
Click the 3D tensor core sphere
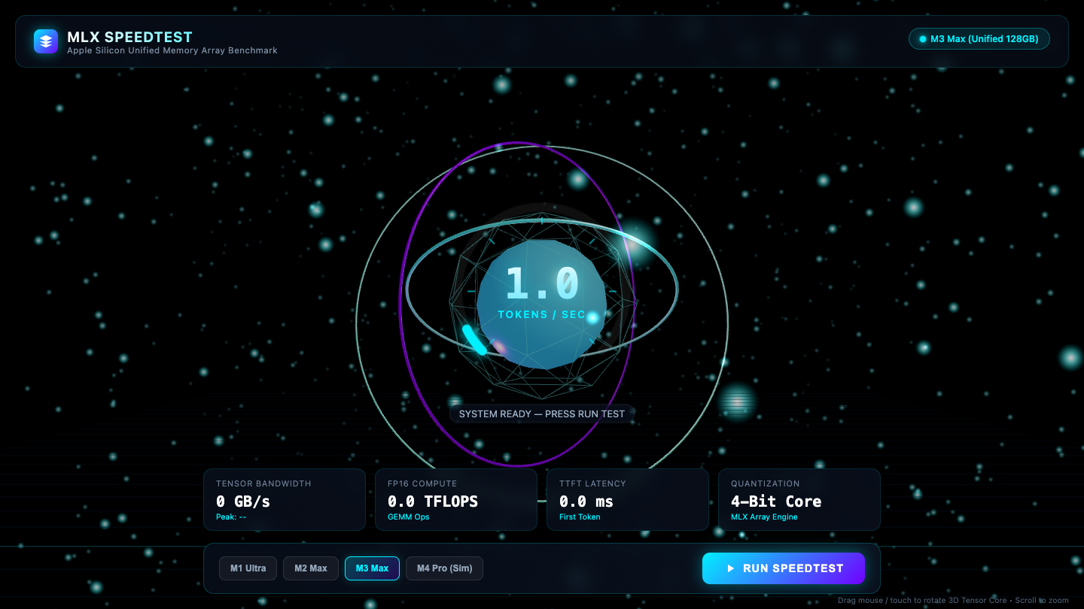(x=542, y=304)
